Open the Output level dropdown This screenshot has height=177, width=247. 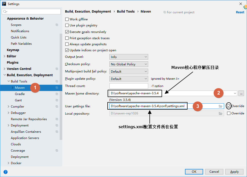pos(129,57)
